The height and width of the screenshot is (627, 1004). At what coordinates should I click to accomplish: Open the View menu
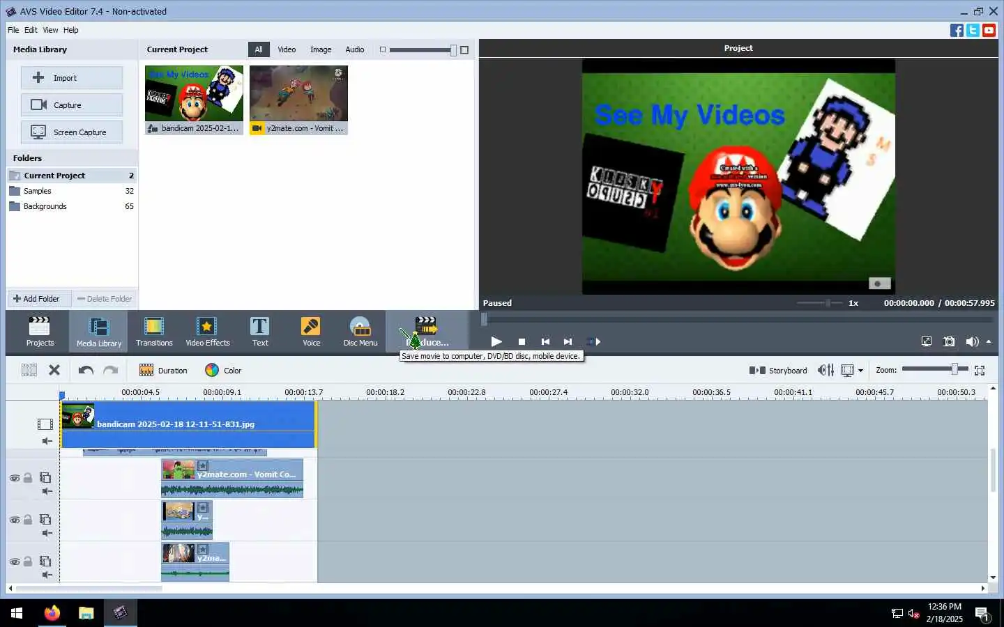point(50,30)
